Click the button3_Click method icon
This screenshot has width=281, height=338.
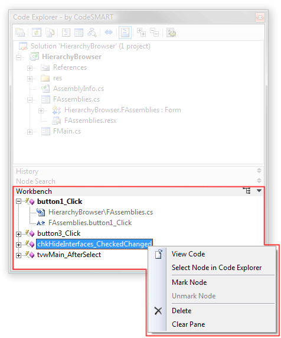coord(30,233)
